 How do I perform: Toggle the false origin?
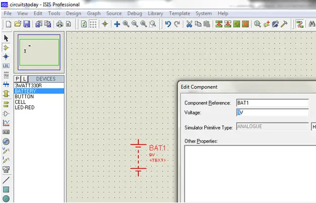(x=105, y=24)
